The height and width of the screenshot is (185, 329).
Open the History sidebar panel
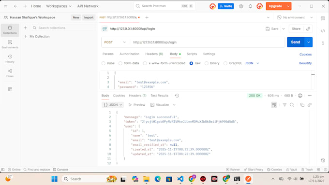pos(10,58)
